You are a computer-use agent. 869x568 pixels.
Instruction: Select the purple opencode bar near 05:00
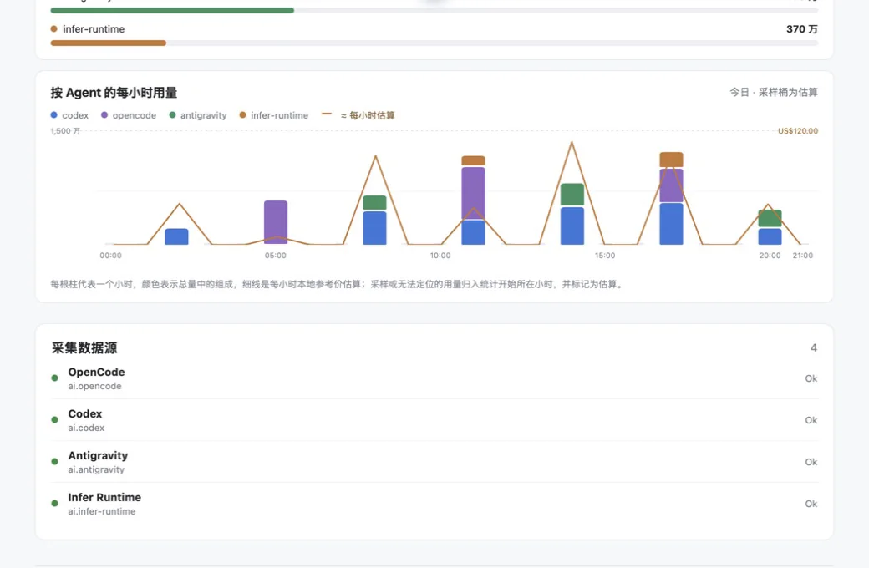pos(276,221)
